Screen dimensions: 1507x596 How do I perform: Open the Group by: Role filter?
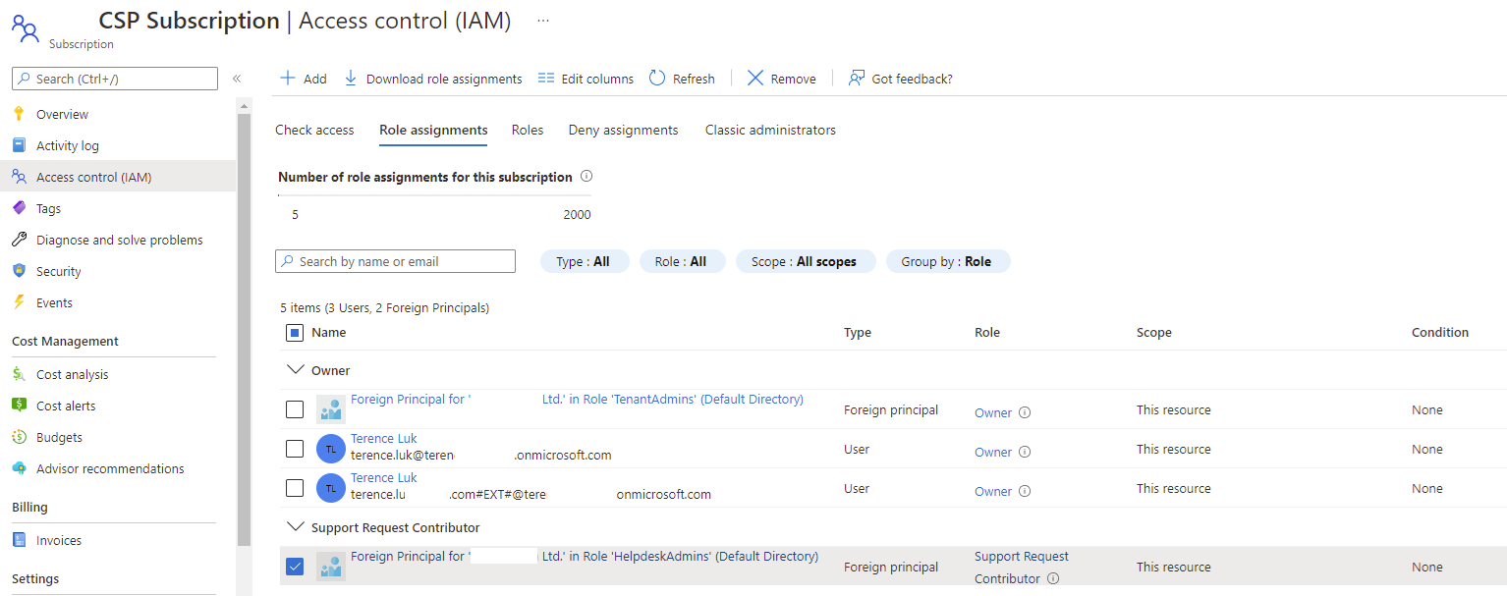[x=947, y=261]
